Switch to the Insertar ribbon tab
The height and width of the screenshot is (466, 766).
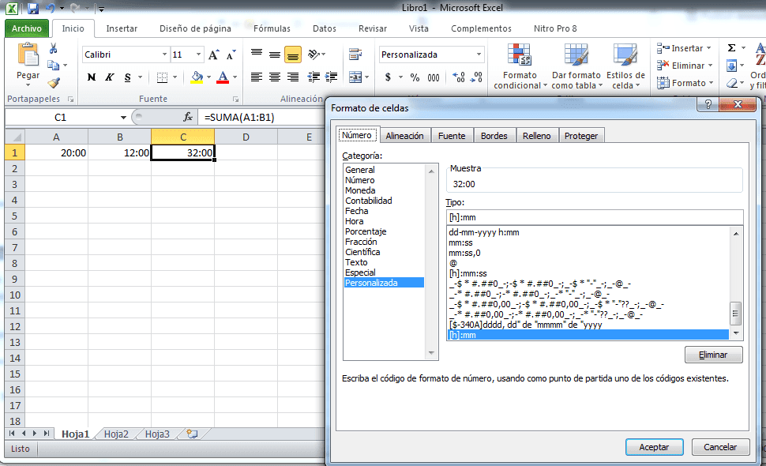[x=122, y=28]
